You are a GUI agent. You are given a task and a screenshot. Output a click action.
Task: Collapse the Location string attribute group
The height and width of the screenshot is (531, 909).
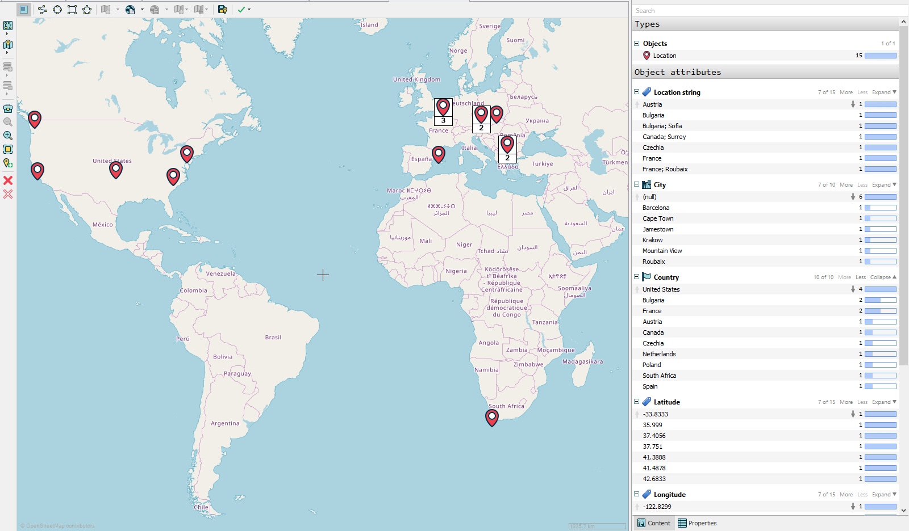pos(636,92)
